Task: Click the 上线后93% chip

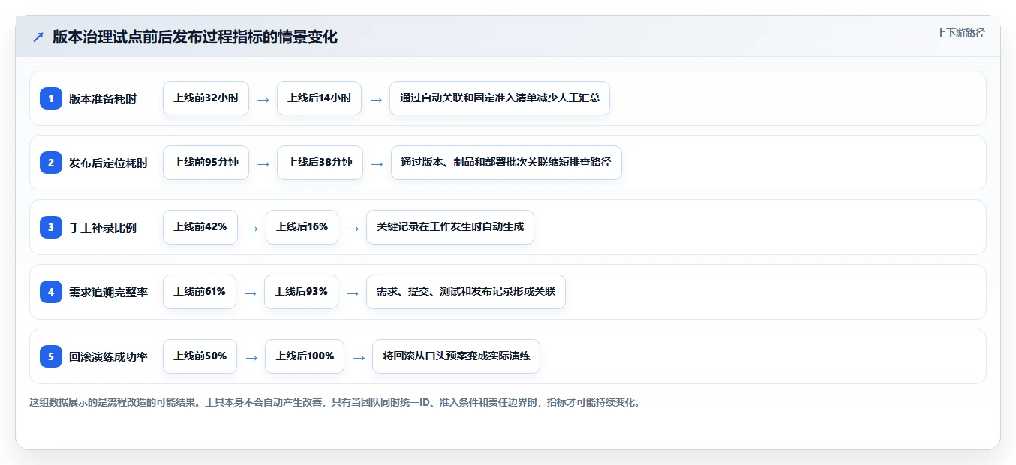Action: click(x=301, y=292)
